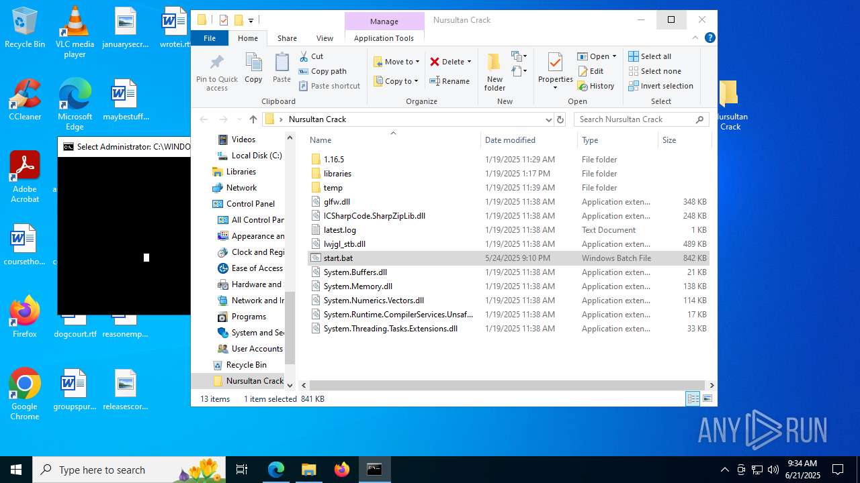860x483 pixels.
Task: Open address bar history dropdown
Action: (549, 119)
